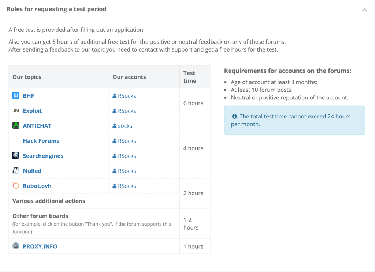
Task: Click the green ANTICHAT logo icon
Action: pos(16,125)
